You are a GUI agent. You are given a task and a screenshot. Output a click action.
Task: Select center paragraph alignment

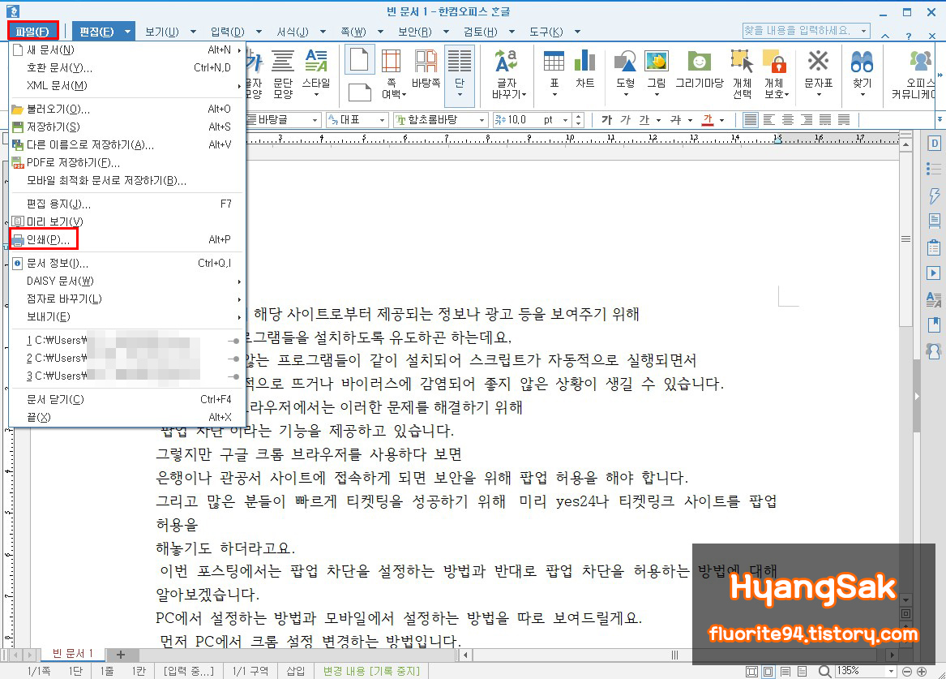tap(788, 119)
